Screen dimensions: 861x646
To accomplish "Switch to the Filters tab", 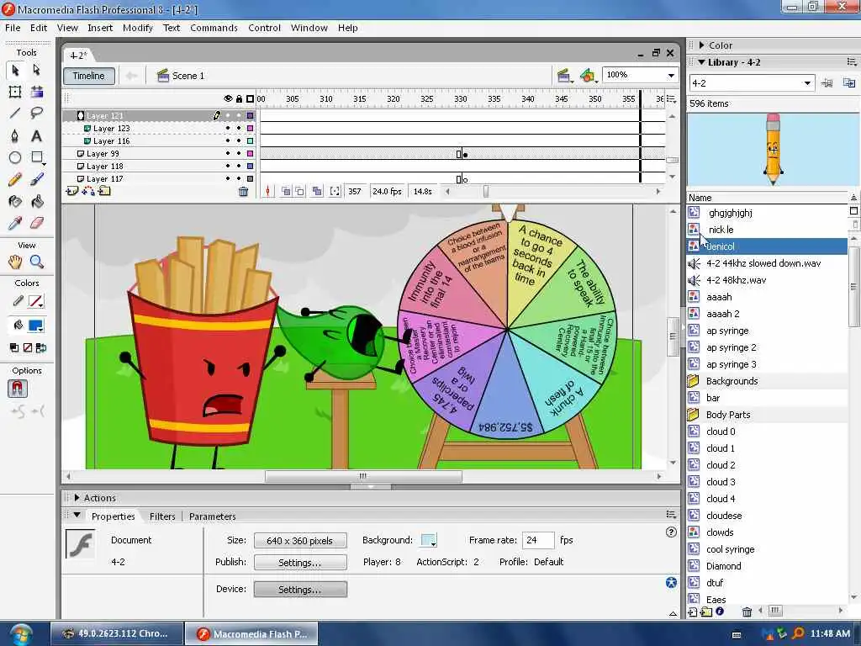I will 162,516.
